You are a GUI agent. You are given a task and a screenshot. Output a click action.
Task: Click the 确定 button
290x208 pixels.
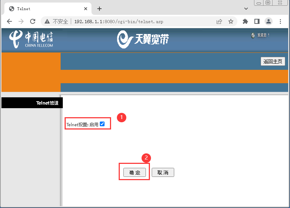[135, 173]
